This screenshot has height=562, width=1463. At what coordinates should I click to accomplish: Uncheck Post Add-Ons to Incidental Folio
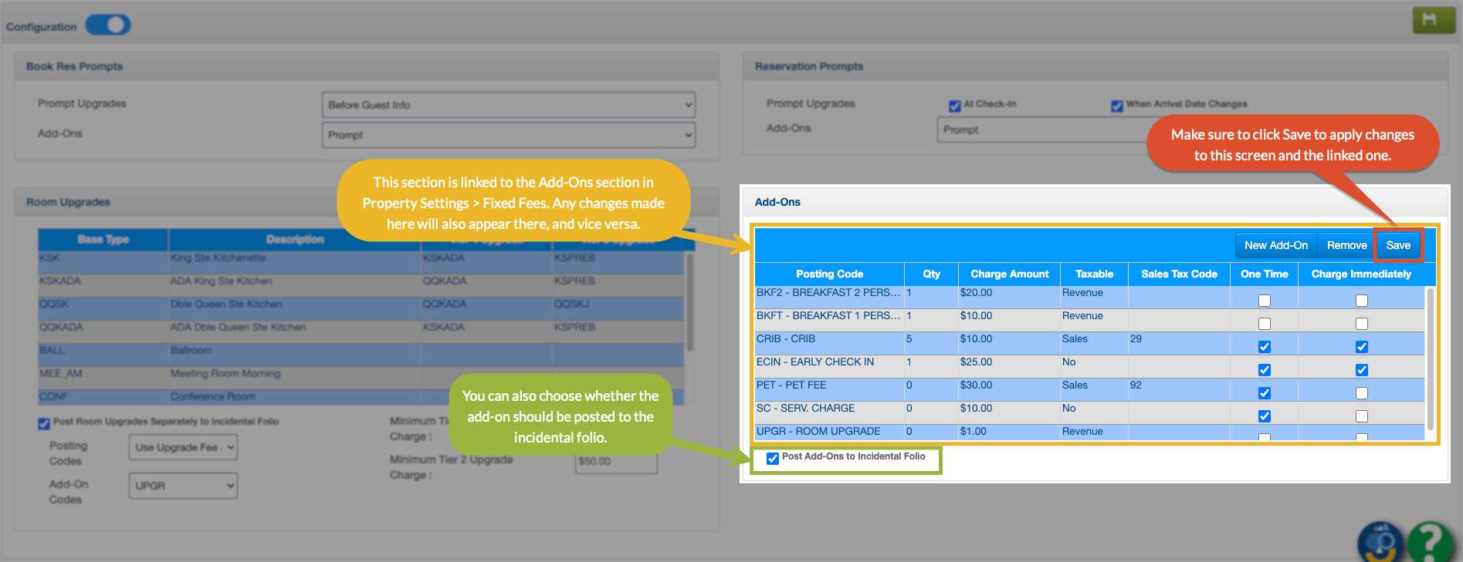click(x=773, y=458)
